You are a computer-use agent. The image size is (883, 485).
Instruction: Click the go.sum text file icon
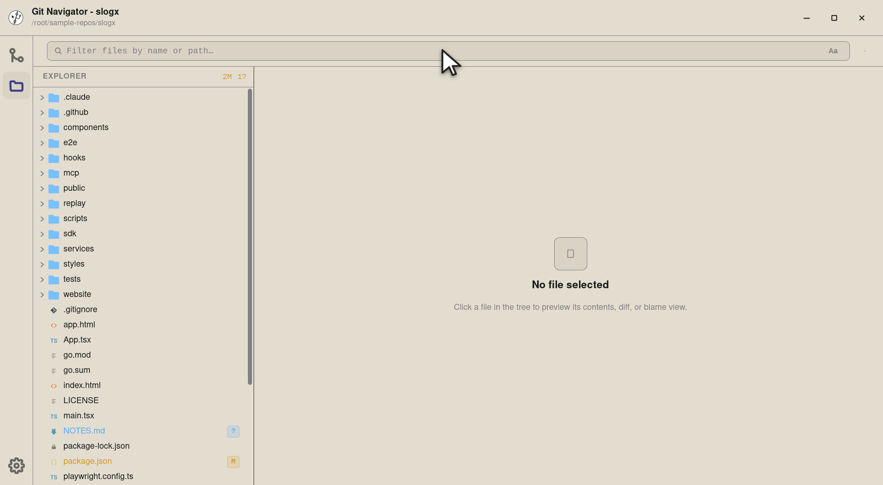[x=54, y=371]
